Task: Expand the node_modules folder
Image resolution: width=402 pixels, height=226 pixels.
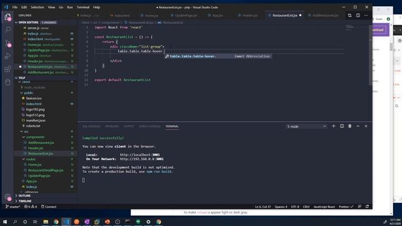Action: (x=35, y=87)
